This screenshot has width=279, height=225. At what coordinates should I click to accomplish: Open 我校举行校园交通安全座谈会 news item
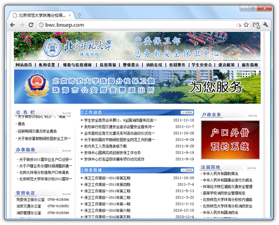pos(120,126)
